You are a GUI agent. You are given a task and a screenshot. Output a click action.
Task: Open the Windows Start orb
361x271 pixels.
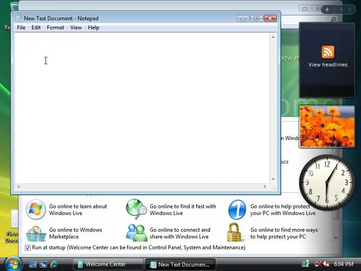pos(13,264)
